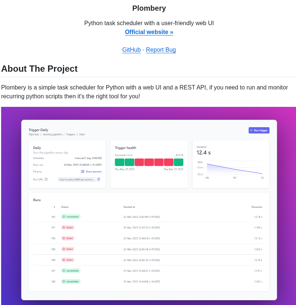Go to dummy_pipeline in the breadcrumb
This screenshot has height=305, width=296.
click(x=52, y=134)
